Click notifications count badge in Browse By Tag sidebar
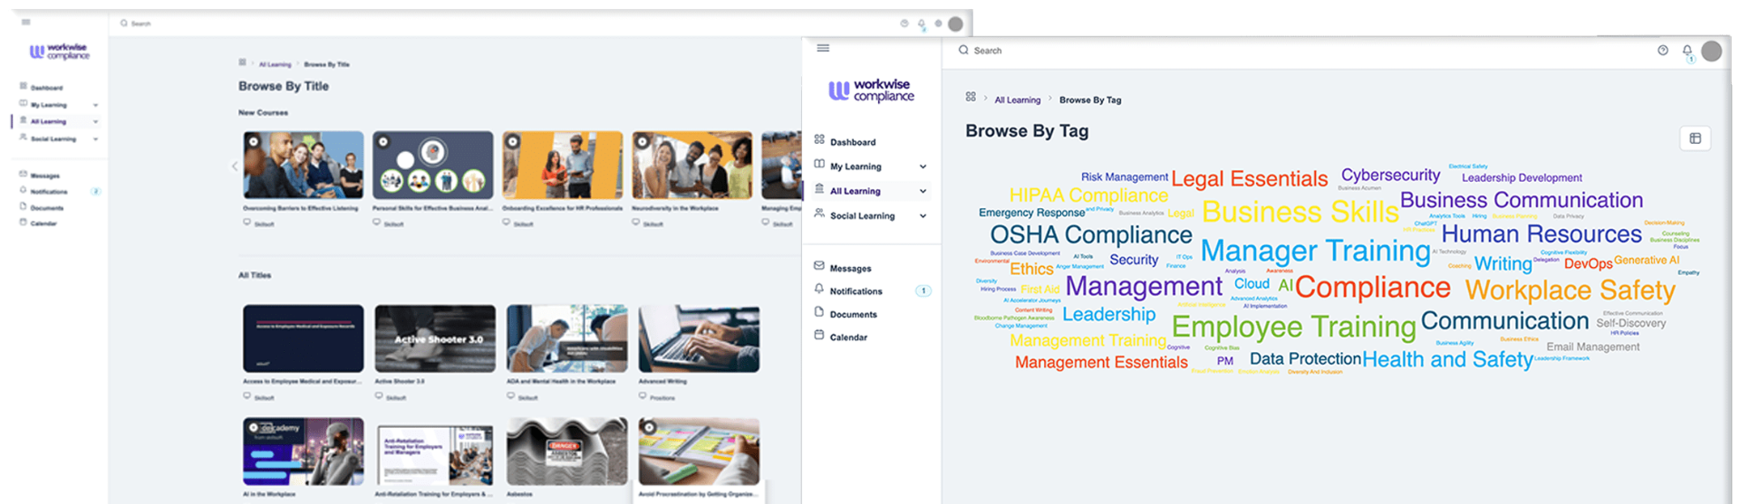The image size is (1740, 504). pos(923,291)
